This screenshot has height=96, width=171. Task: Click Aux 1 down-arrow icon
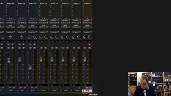click(47, 88)
